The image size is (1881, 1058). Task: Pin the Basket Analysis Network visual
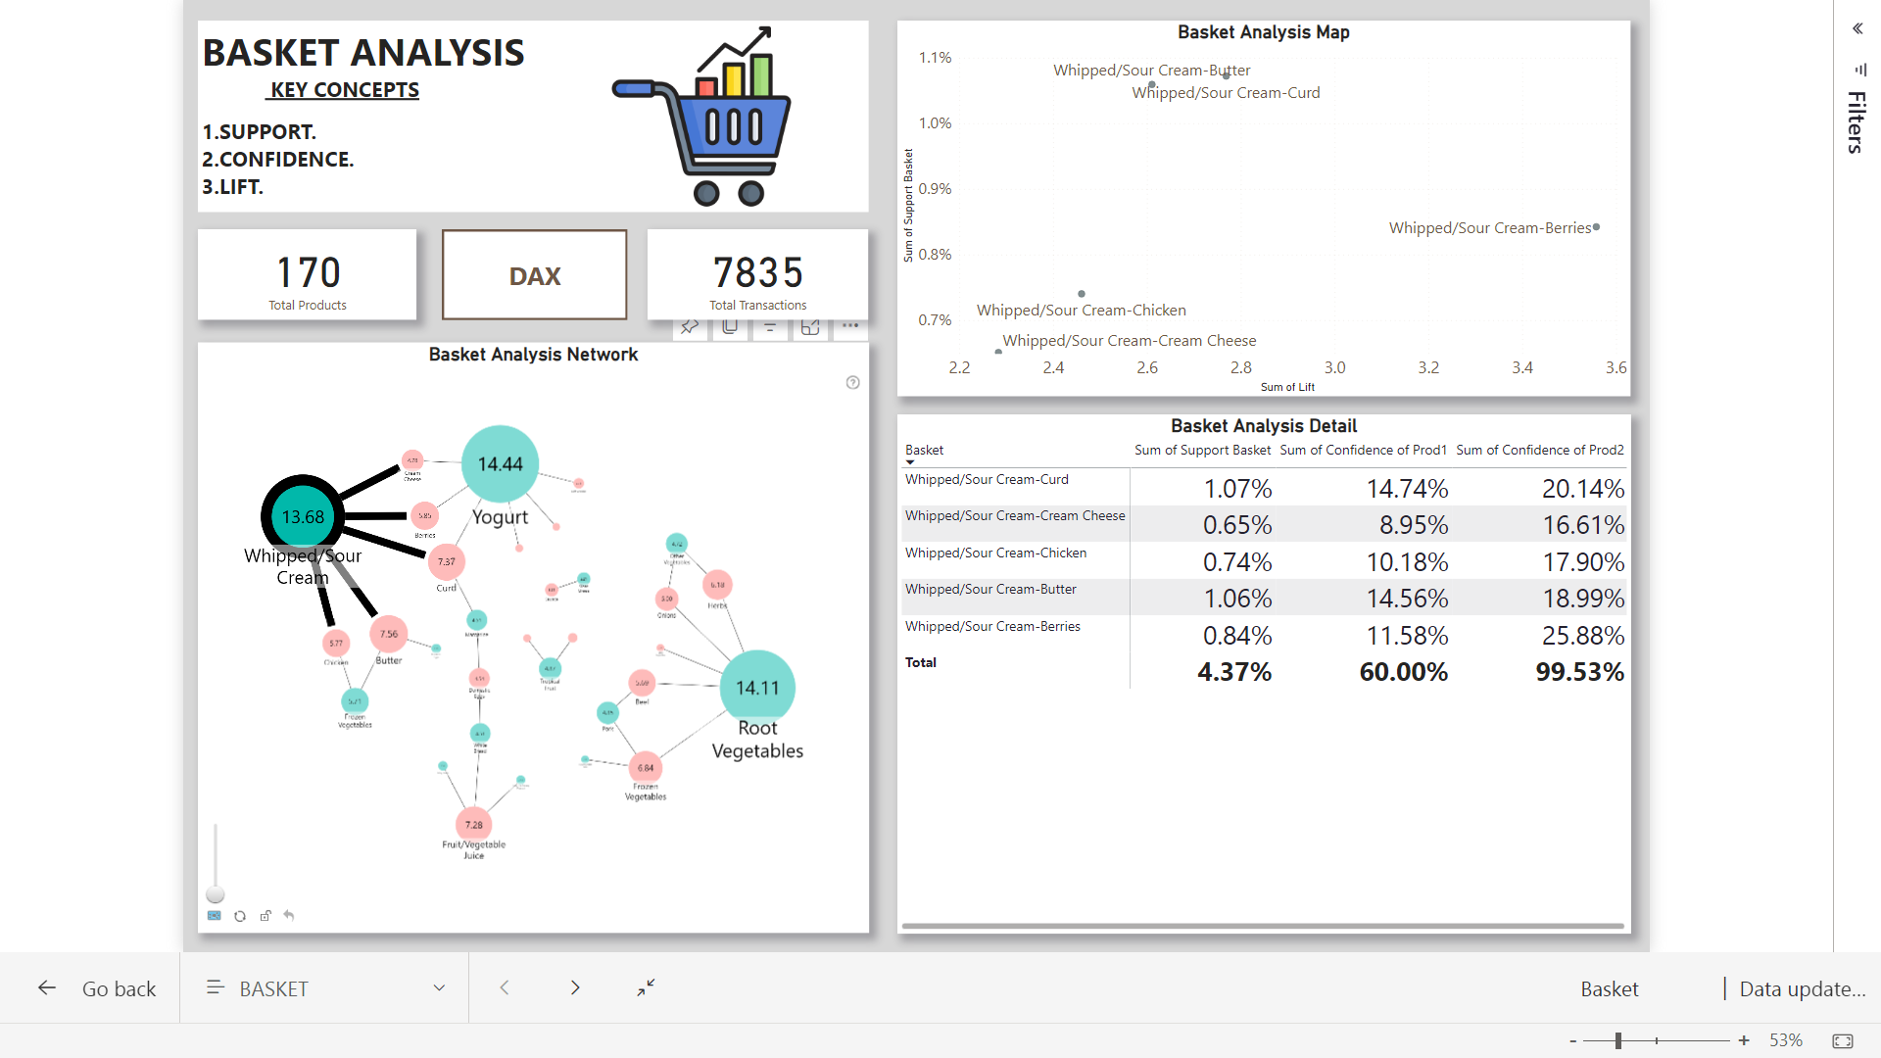690,327
